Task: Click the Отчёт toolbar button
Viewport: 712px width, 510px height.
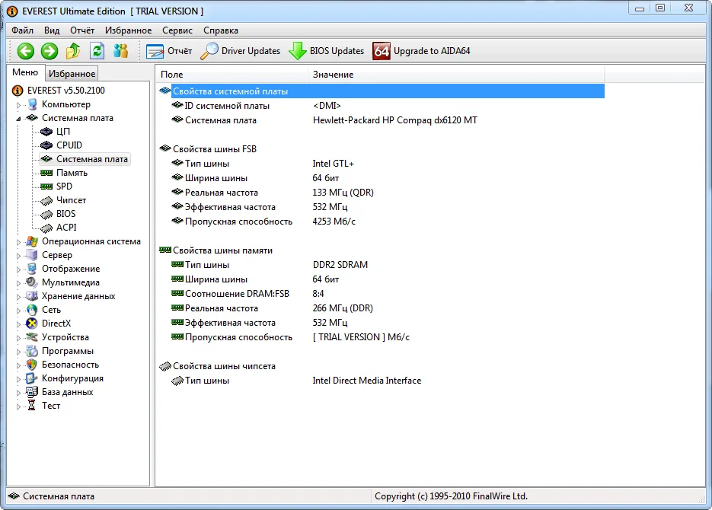Action: click(x=169, y=51)
